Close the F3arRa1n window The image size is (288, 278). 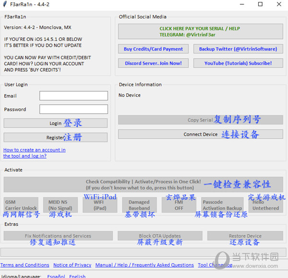point(279,4)
